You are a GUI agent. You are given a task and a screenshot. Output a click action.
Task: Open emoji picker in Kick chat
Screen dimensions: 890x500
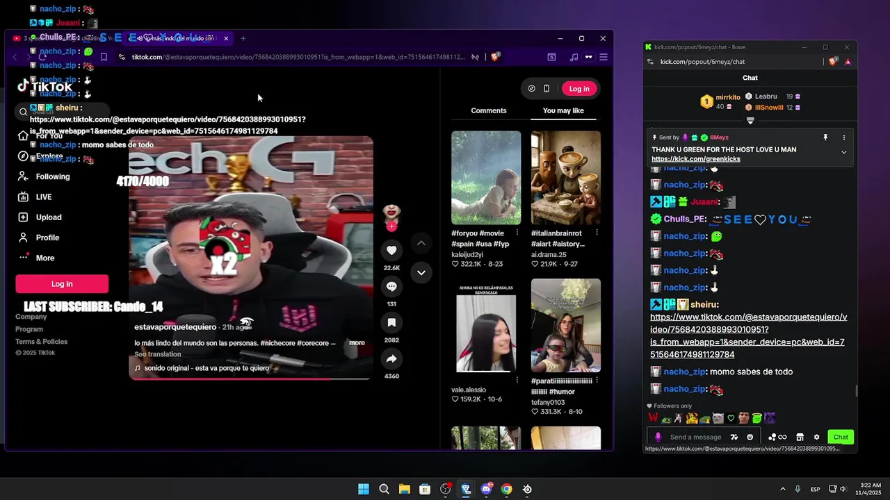(x=750, y=437)
